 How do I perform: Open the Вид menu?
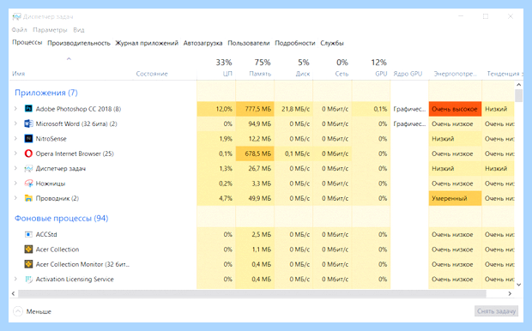click(x=79, y=30)
